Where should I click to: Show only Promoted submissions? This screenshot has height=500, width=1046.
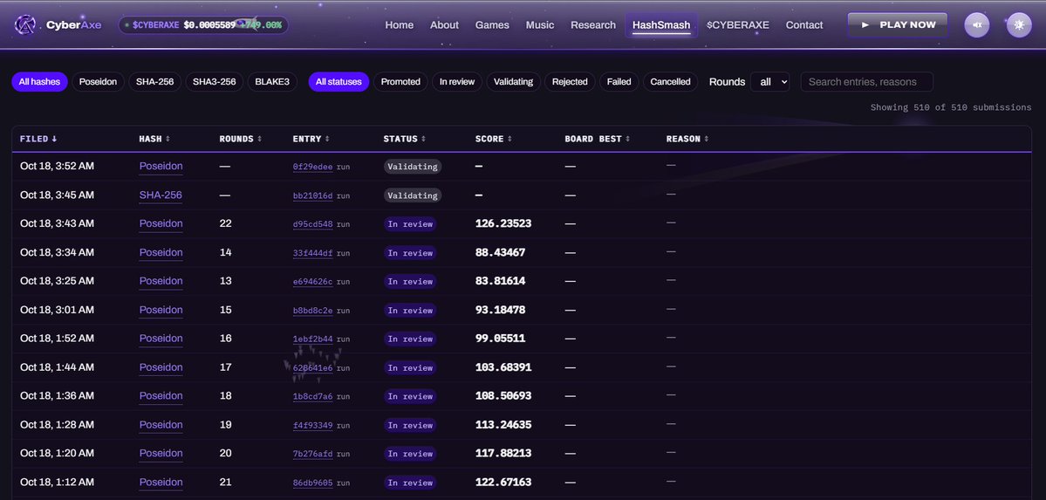[400, 82]
